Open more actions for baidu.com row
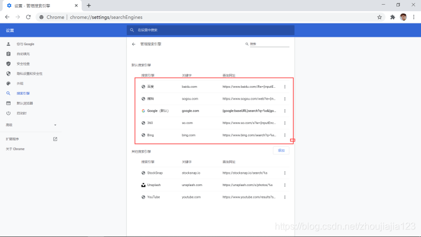421x237 pixels. [285, 87]
